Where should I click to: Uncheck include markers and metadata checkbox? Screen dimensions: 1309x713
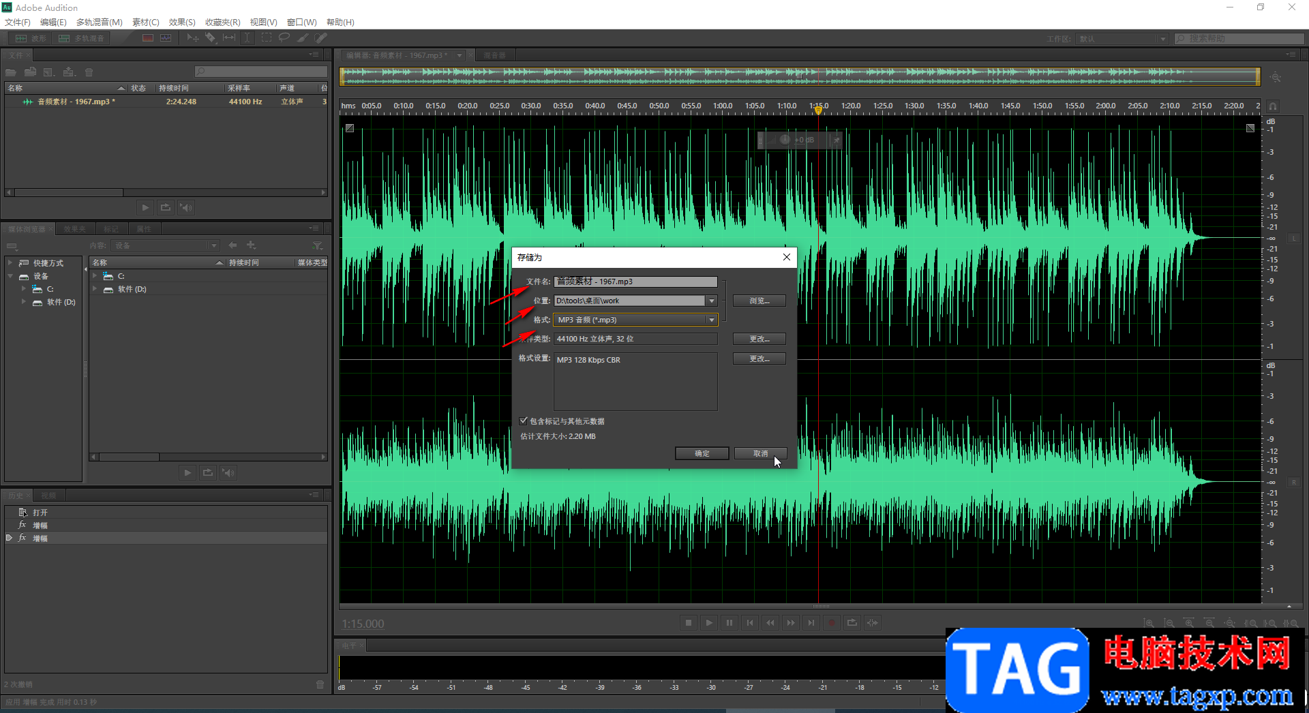tap(524, 421)
